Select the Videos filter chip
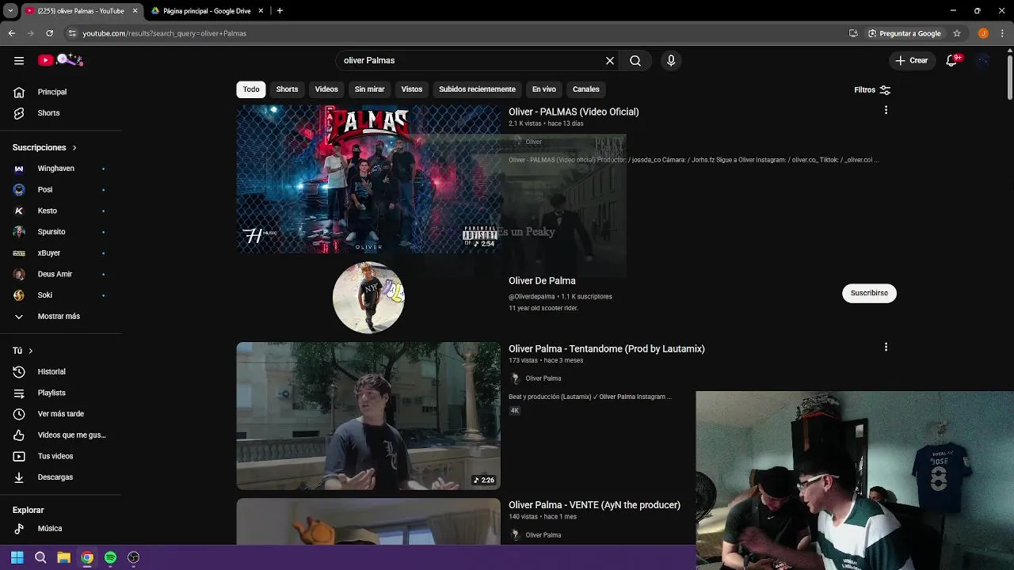 326,89
